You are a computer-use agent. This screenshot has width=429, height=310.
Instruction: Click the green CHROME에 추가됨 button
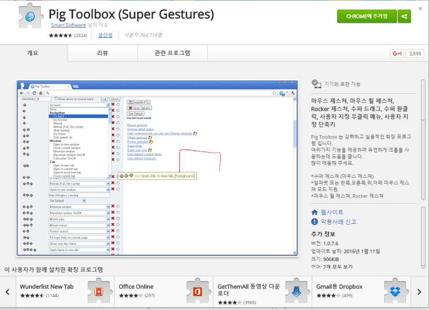pos(367,16)
